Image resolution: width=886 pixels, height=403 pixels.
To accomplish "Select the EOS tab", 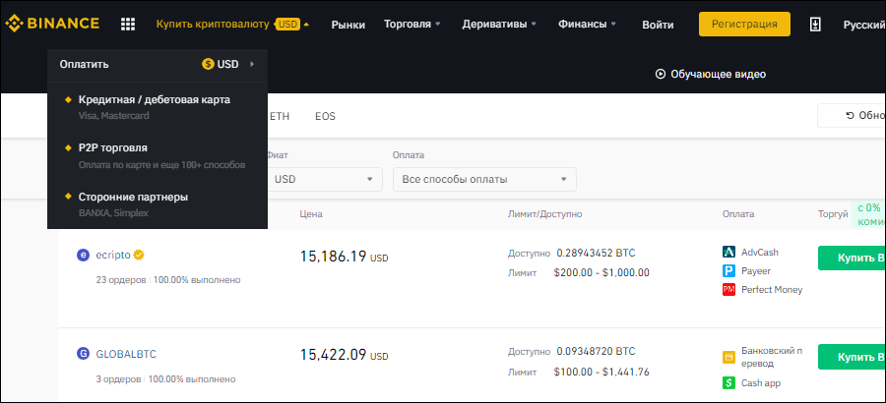I will pos(325,116).
